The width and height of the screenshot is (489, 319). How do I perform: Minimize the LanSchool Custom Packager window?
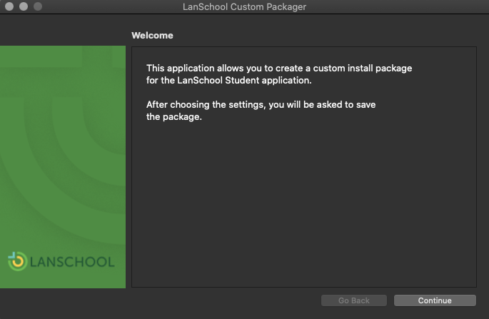click(x=24, y=6)
